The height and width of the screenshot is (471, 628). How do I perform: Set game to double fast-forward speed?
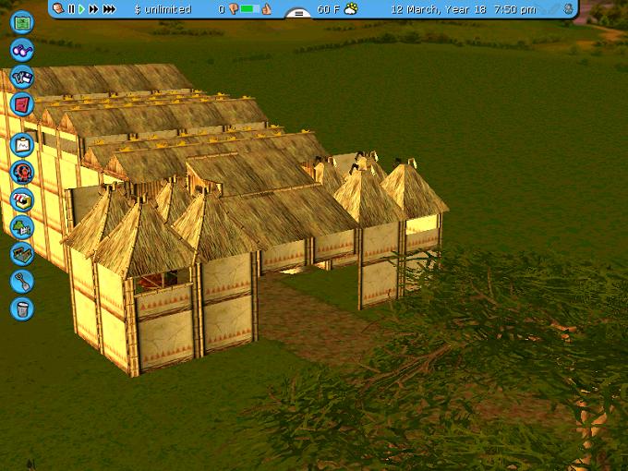pyautogui.click(x=93, y=9)
